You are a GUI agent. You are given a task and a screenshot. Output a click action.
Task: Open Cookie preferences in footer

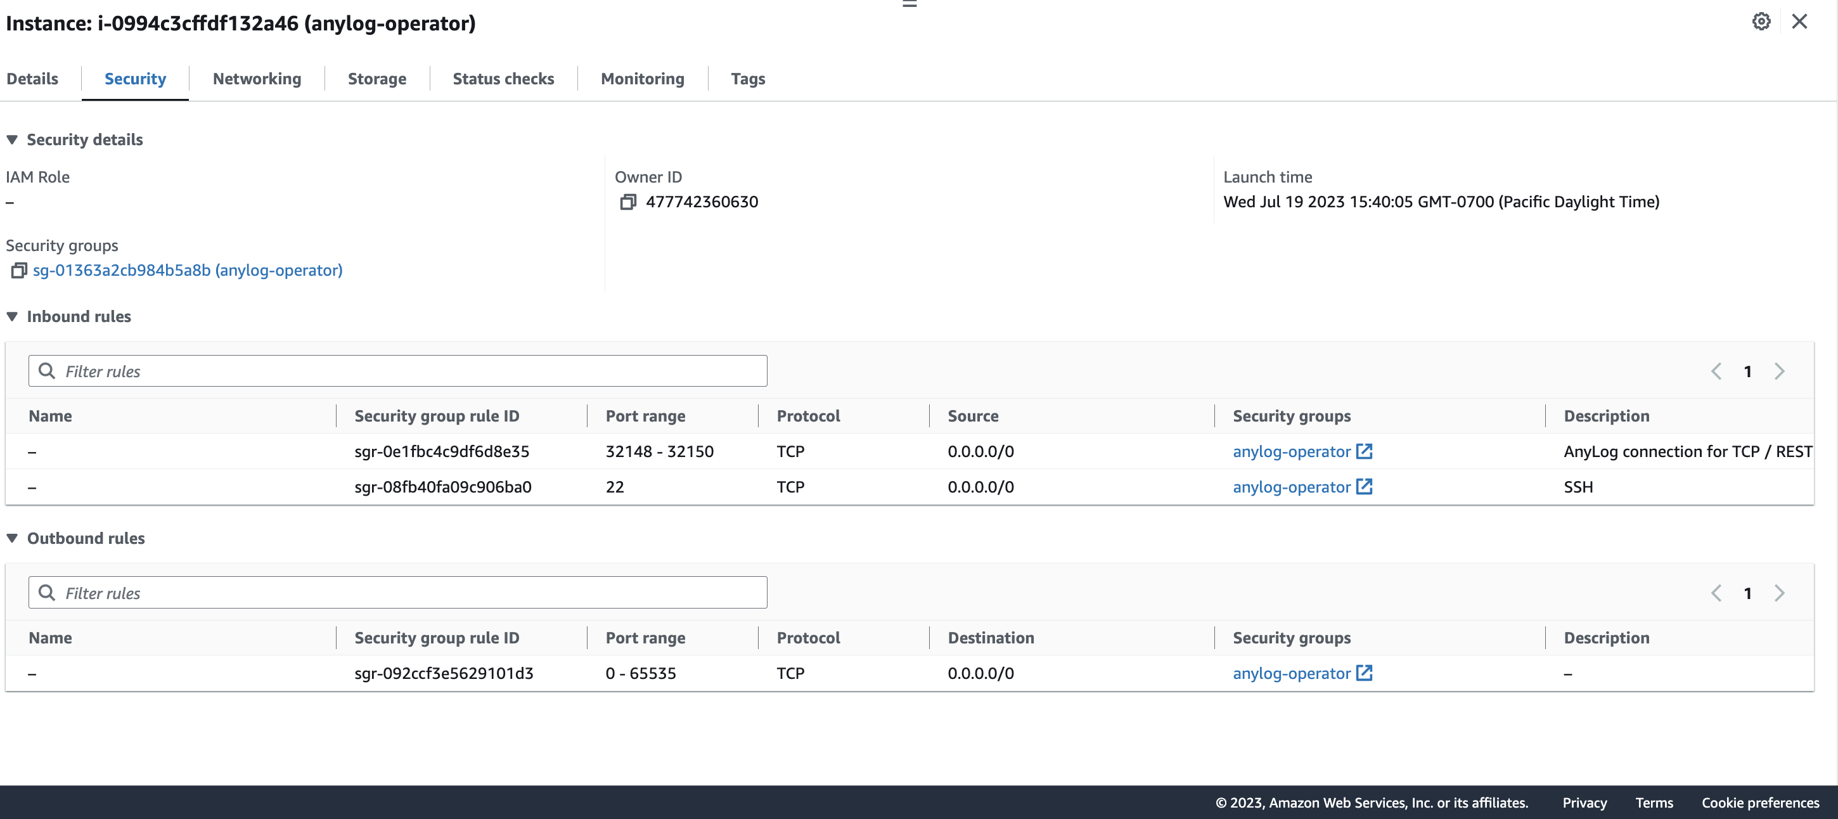[1760, 803]
